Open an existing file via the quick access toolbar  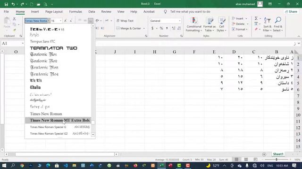[x=39, y=4]
